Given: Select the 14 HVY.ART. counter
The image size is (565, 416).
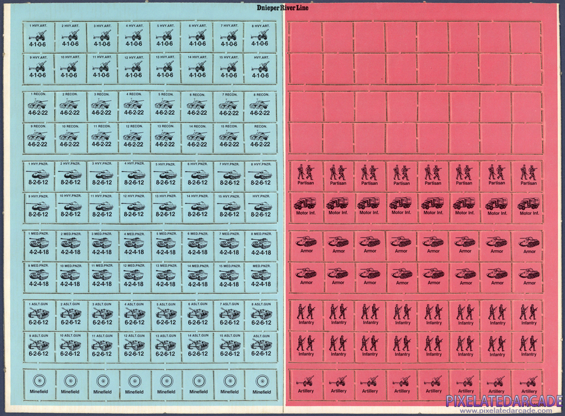Looking at the screenshot, I should tap(197, 68).
